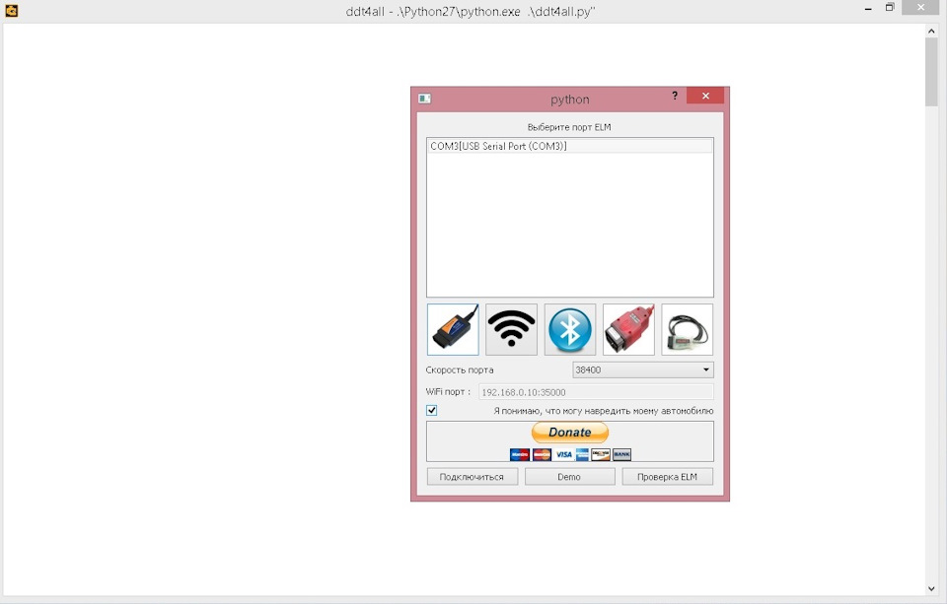Untick the 'Я понимаю' risk acknowledgement checkbox

point(432,410)
